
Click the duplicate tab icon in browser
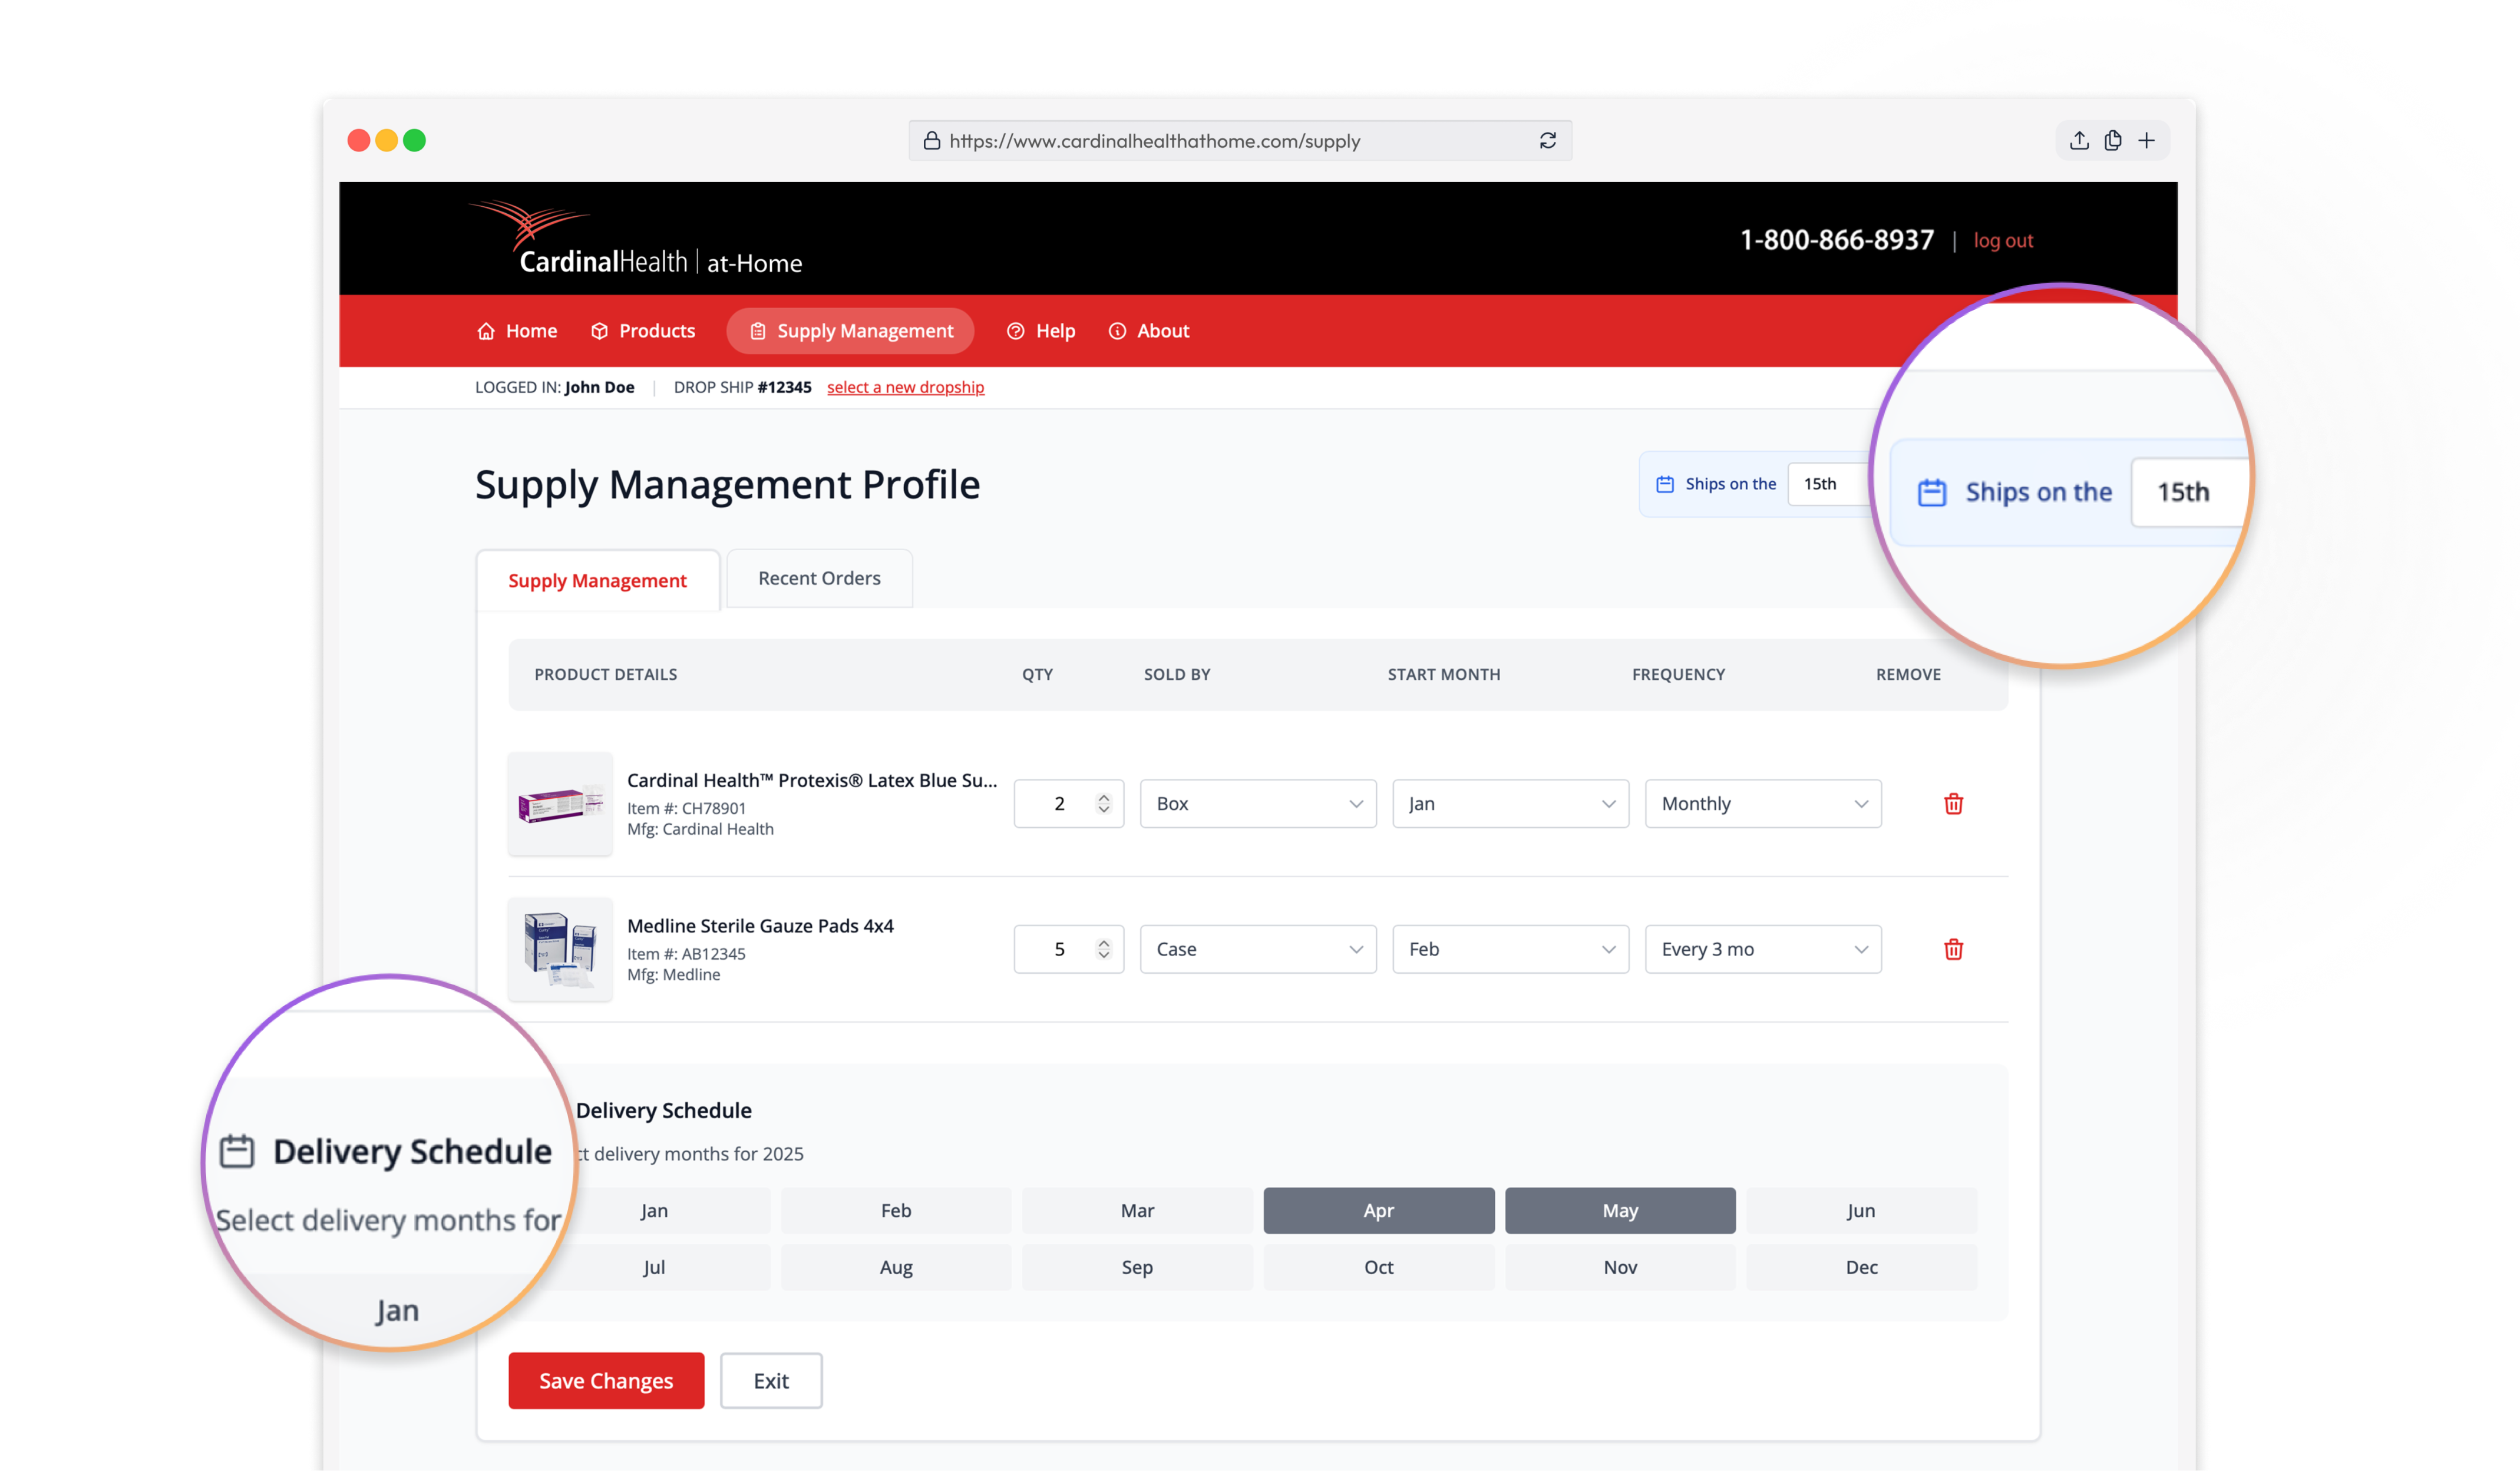click(2112, 141)
